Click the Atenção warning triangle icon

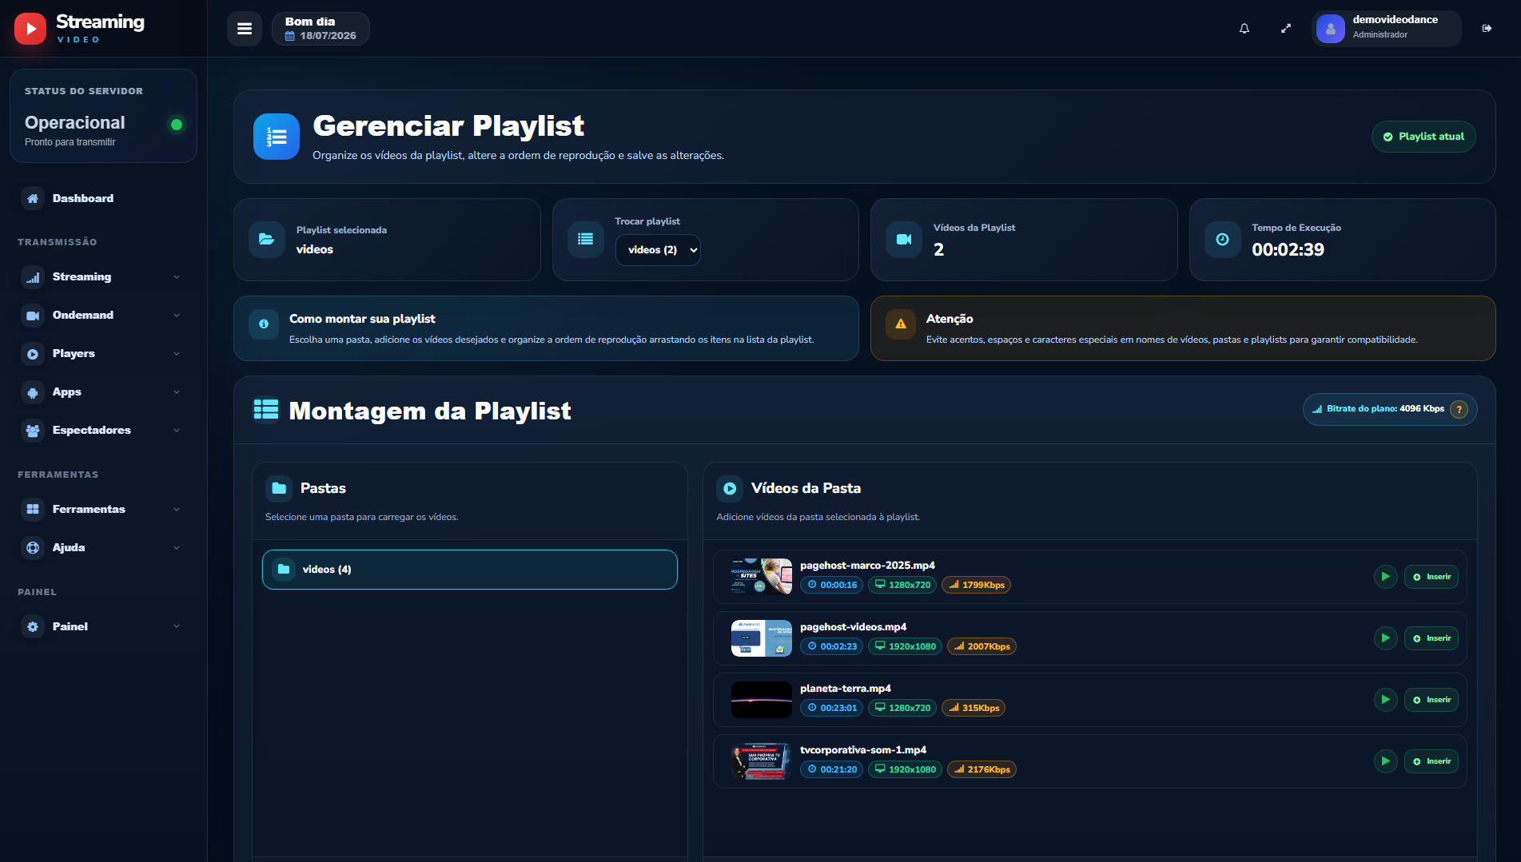[901, 324]
